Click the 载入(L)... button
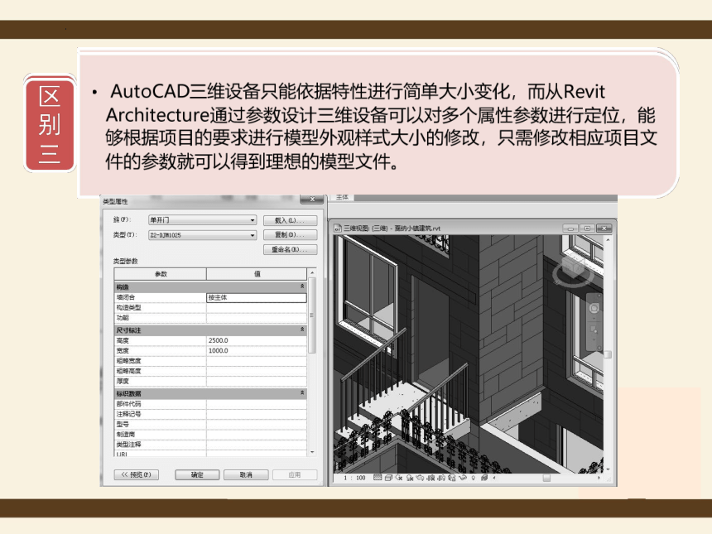Screen dimensions: 712x534 (290, 221)
